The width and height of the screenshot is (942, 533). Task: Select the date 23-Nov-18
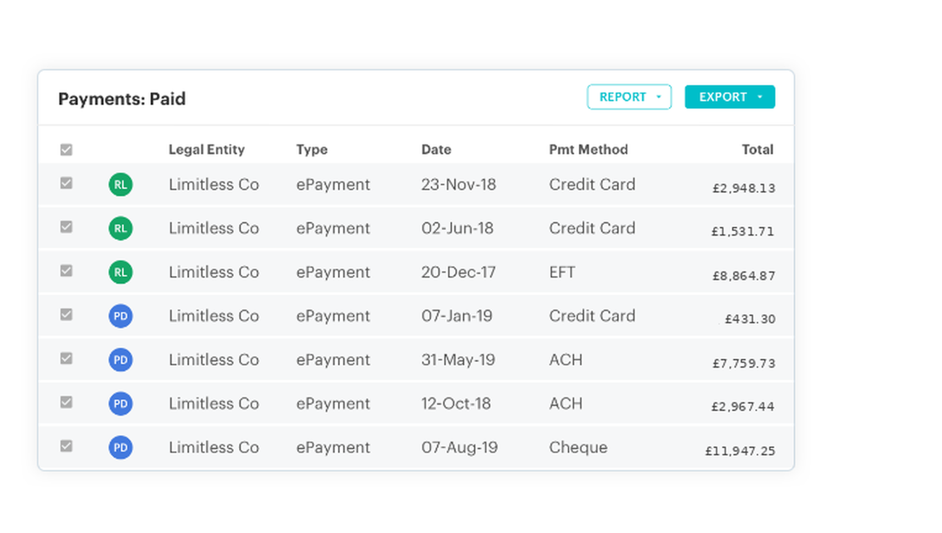point(459,184)
